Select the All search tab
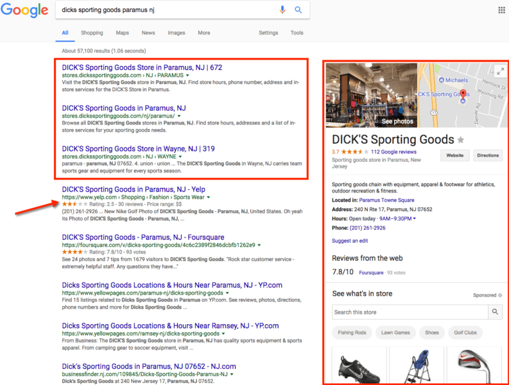 65,33
